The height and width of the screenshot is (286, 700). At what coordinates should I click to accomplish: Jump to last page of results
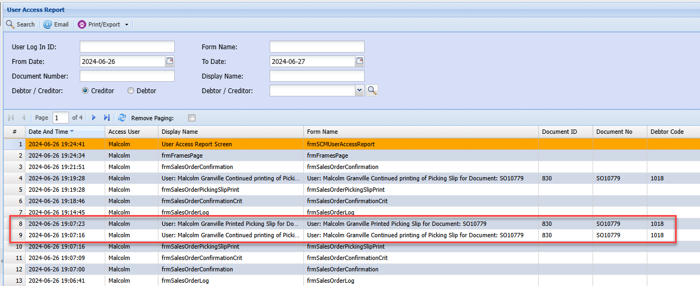click(106, 118)
